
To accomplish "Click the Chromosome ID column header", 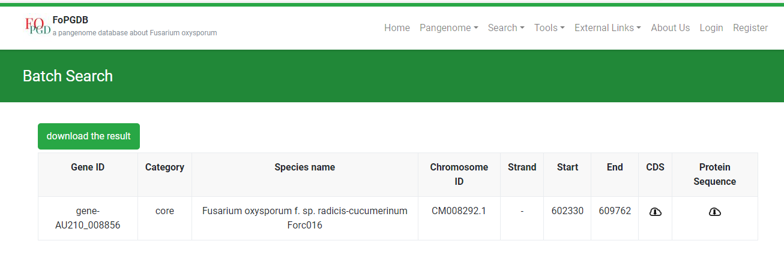I will pyautogui.click(x=459, y=175).
